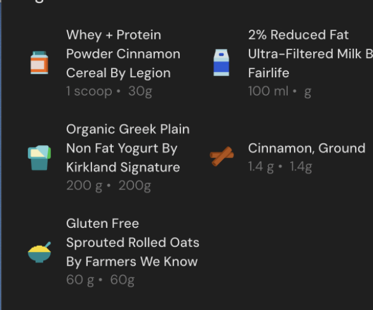Image resolution: width=373 pixels, height=310 pixels.
Task: Click the '1 scoop' serving amount
Action: coord(89,91)
